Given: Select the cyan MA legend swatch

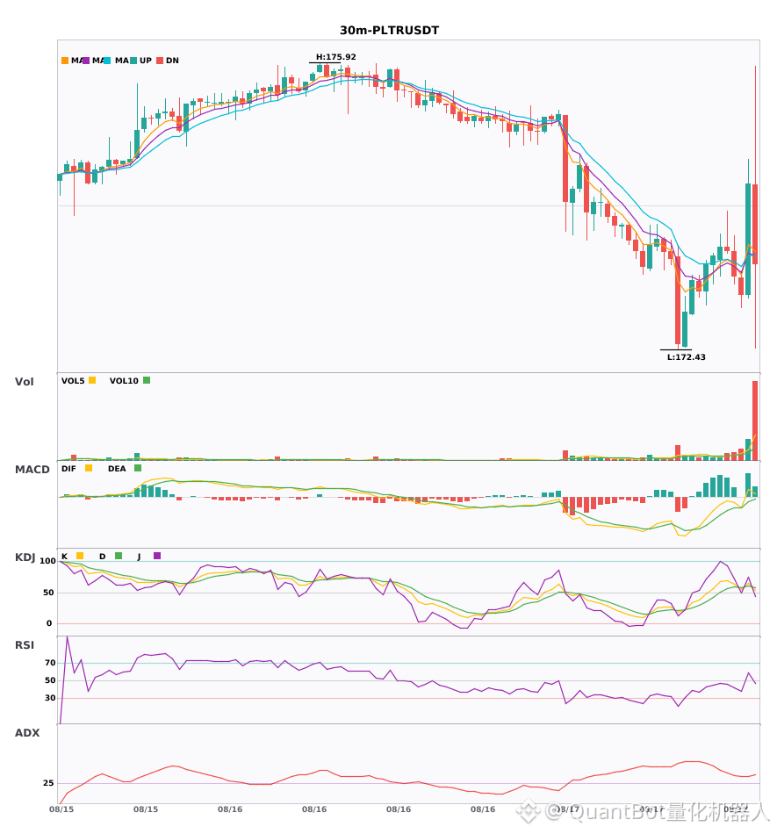Looking at the screenshot, I should pyautogui.click(x=107, y=61).
